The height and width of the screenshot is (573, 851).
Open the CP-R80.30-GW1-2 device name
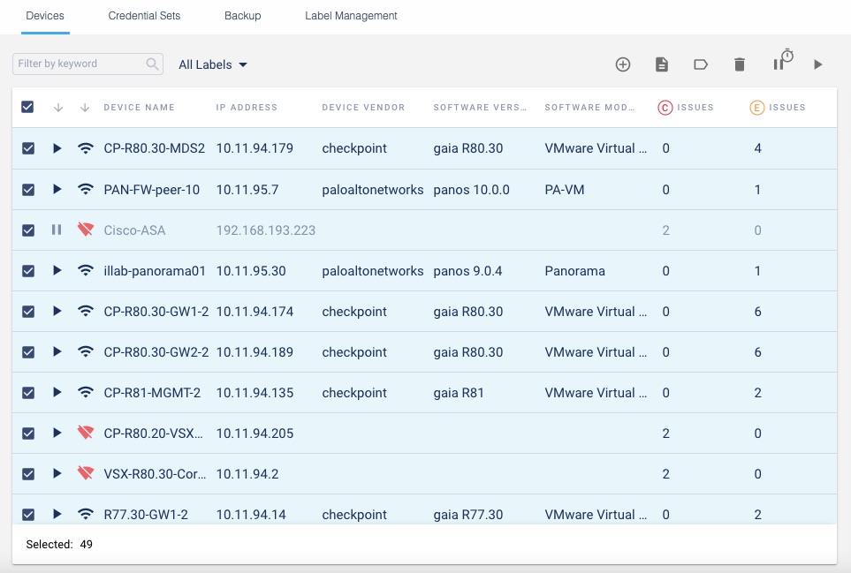156,312
